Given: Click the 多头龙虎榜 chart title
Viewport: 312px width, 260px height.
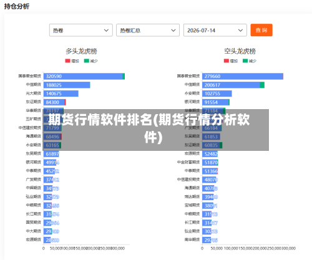Looking at the screenshot, I should (x=81, y=51).
